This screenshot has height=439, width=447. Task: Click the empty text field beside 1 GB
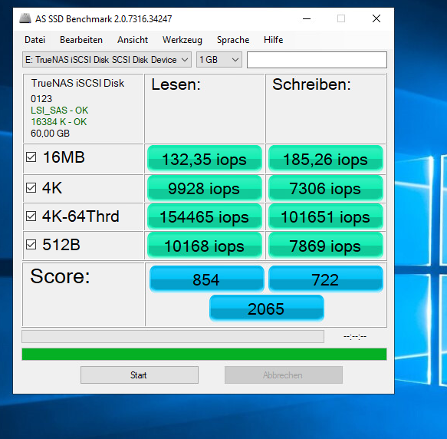(x=317, y=60)
